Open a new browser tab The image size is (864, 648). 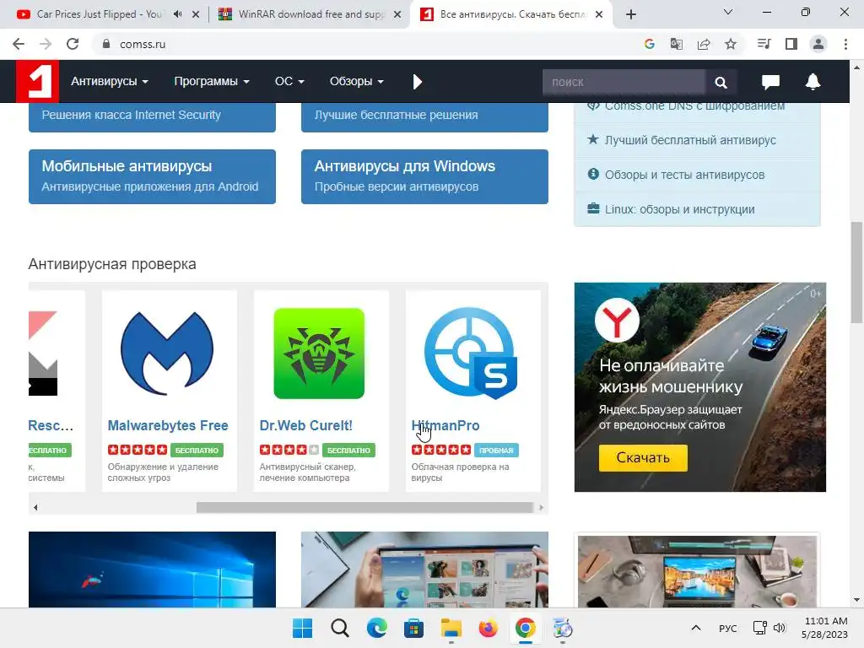(x=631, y=14)
